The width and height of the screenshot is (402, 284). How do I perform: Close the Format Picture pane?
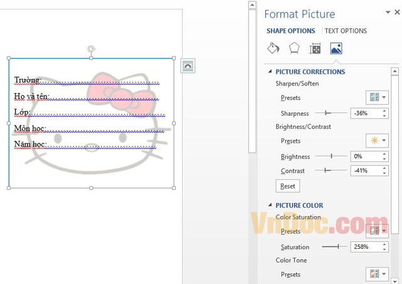click(x=396, y=13)
